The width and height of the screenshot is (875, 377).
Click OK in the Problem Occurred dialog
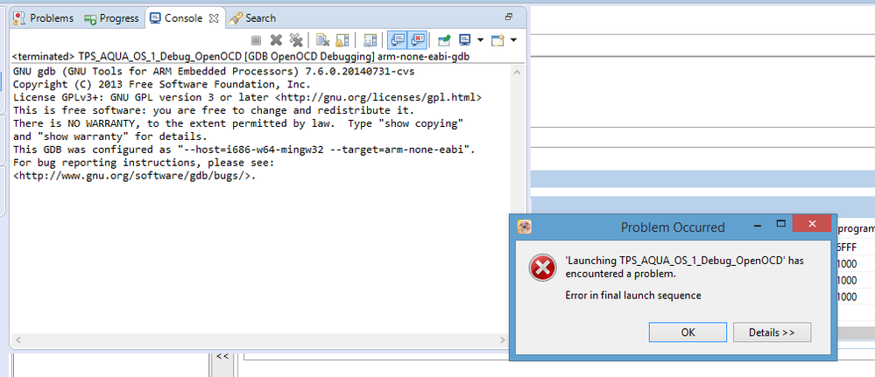[688, 332]
